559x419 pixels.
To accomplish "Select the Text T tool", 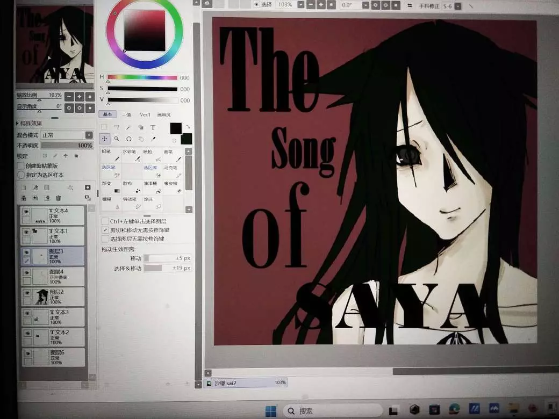I will (153, 127).
